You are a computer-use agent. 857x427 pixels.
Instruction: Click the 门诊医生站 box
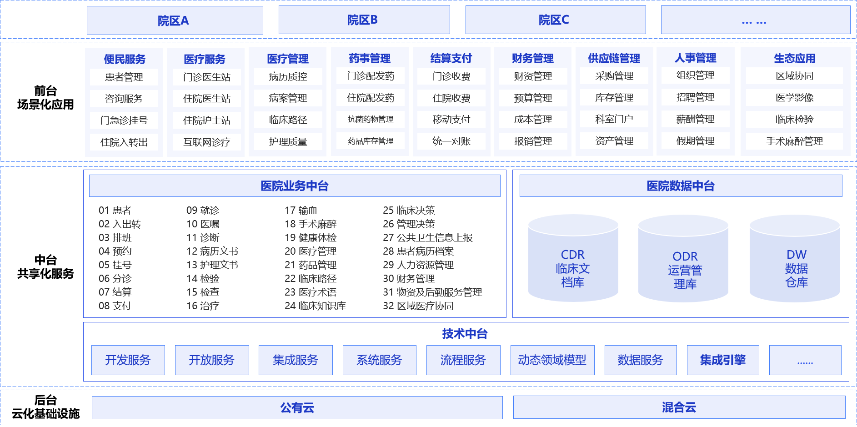(x=206, y=77)
